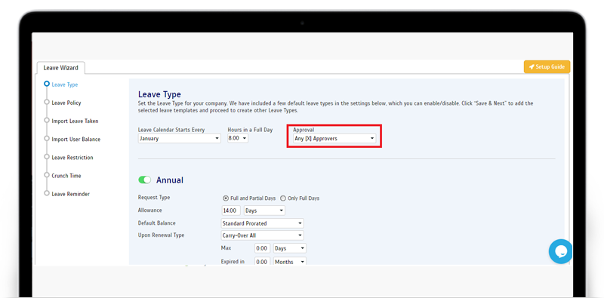Click the Setup Guide button

click(x=547, y=67)
